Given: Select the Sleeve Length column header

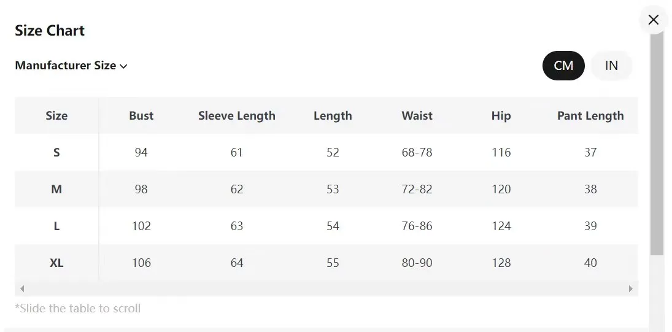Looking at the screenshot, I should click(x=236, y=115).
